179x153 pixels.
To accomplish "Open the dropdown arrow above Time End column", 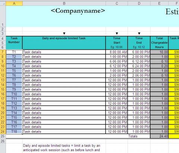I will (139, 34).
